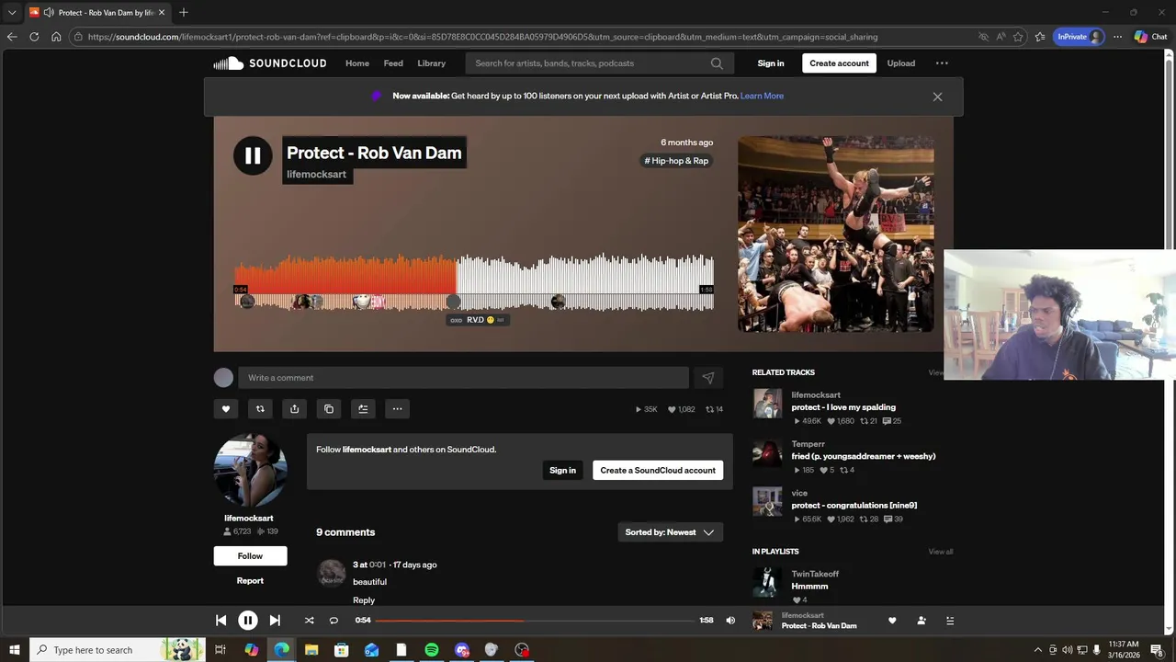Go back with the browser back arrow
The height and width of the screenshot is (662, 1176).
point(12,37)
